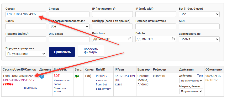Viewport: 227px width, 99px height.
Task: Click the 'Капча' column header
Action: [89, 69]
